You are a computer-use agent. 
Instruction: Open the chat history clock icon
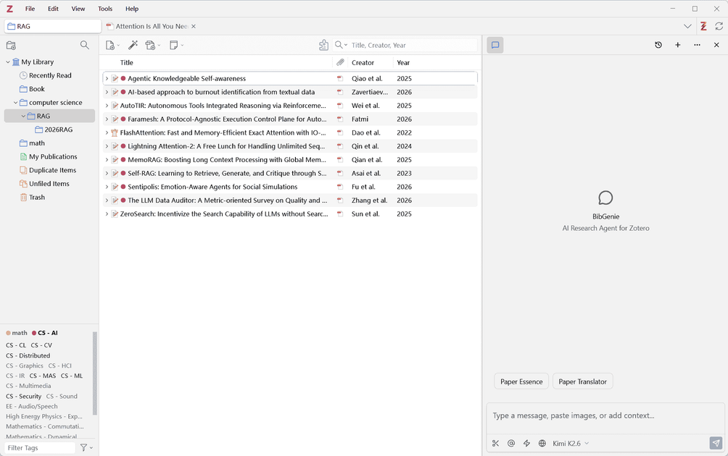coord(658,45)
